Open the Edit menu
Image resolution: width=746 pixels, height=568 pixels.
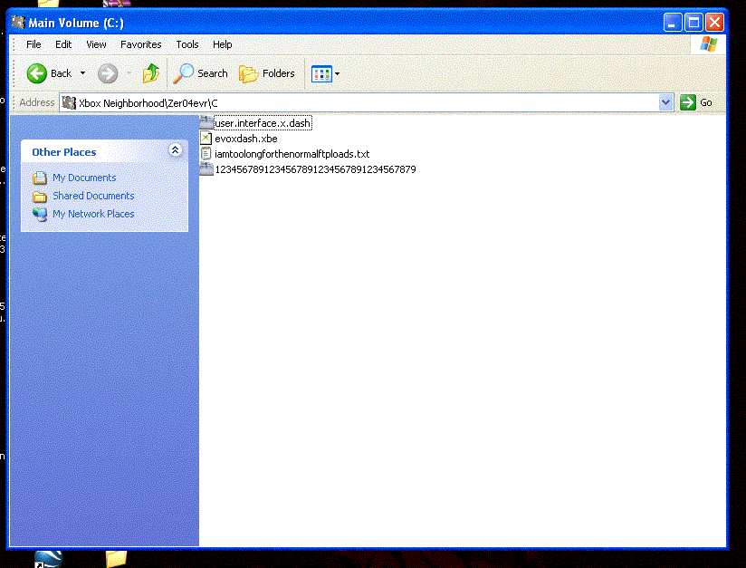coord(63,44)
